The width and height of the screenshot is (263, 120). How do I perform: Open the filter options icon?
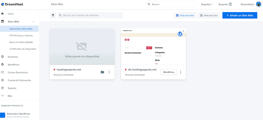(53, 15)
